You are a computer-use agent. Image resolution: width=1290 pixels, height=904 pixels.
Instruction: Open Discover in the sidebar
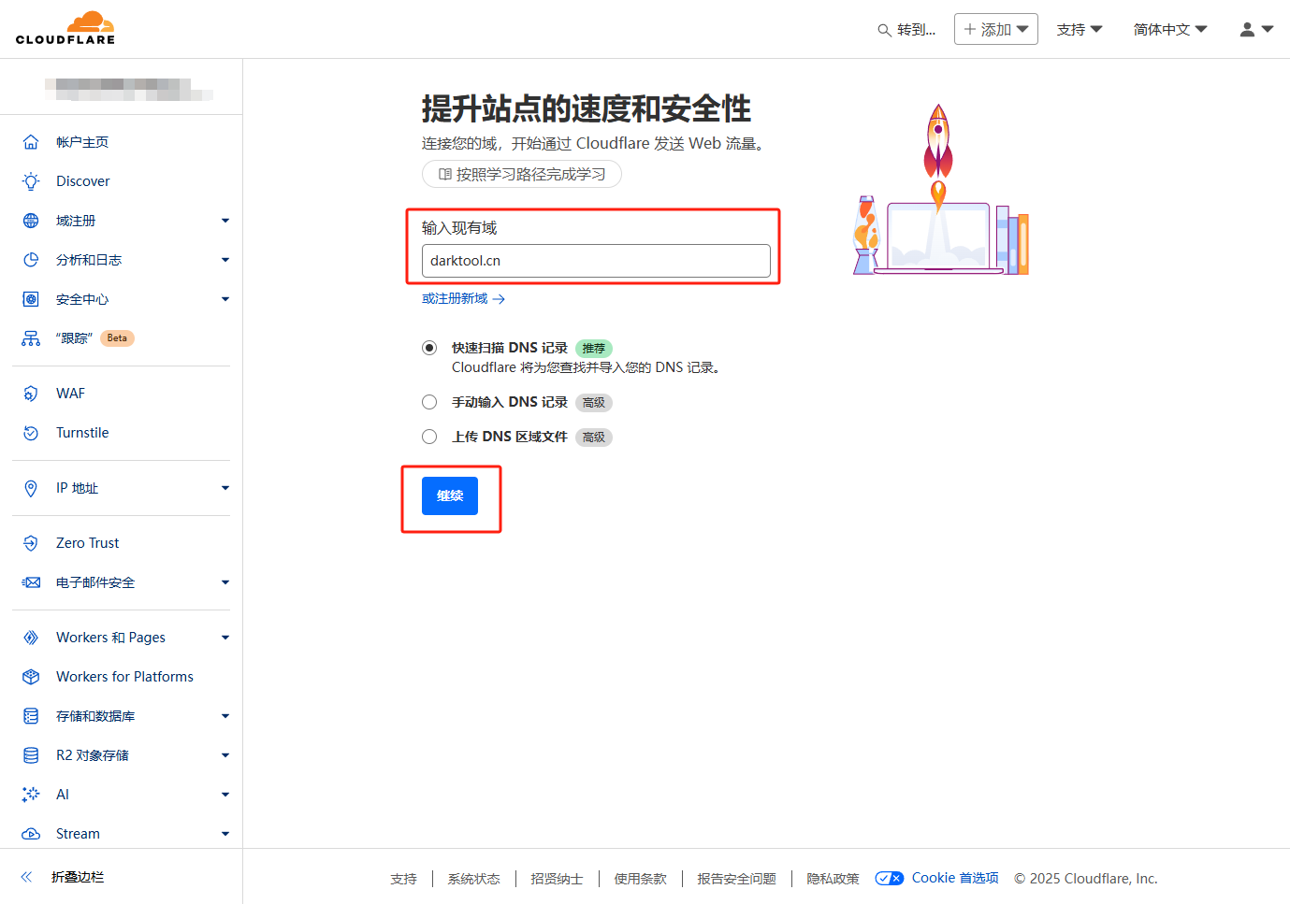click(x=83, y=181)
